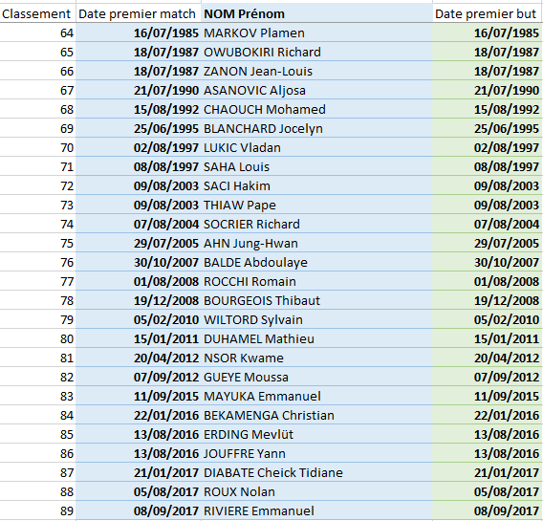
Task: Select ranking cell 75
Action: (37, 243)
